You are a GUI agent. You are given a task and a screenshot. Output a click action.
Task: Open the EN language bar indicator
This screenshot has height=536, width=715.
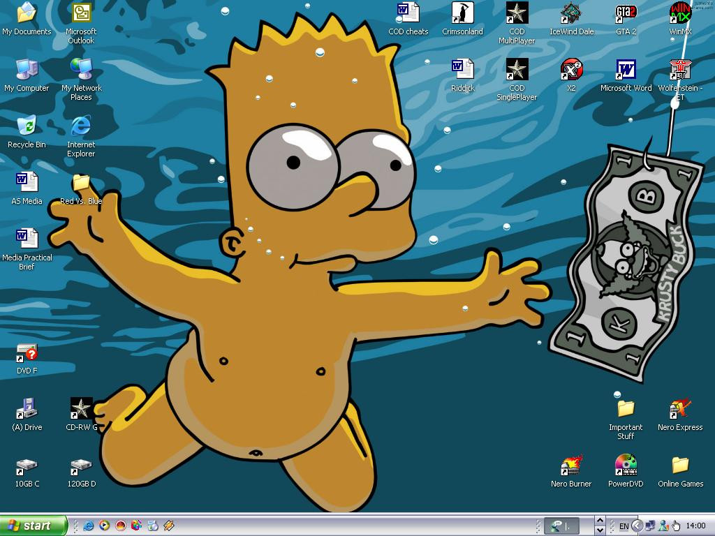click(624, 526)
